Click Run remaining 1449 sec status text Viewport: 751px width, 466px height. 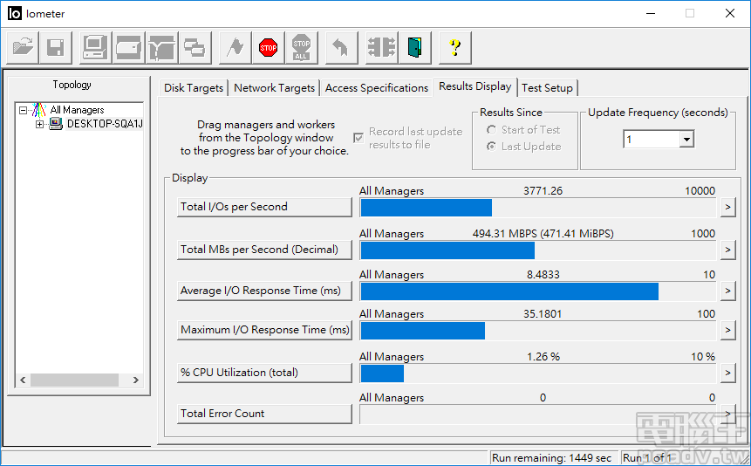click(x=551, y=458)
